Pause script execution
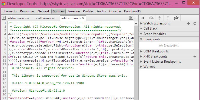The width and height of the screenshot is (200, 100). point(143,18)
